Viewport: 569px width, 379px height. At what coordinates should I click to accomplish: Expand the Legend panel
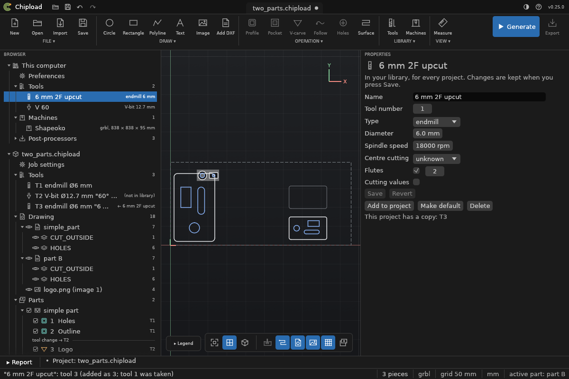click(184, 343)
